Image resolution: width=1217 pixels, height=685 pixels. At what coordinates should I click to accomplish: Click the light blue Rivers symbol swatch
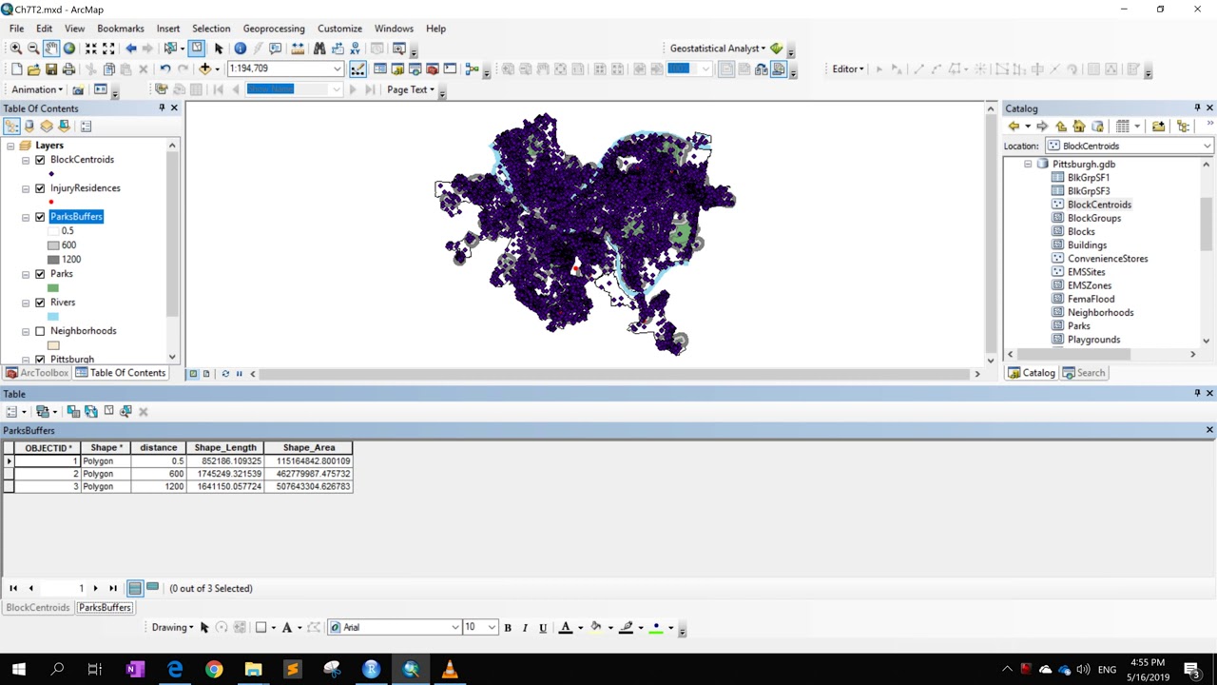point(53,317)
